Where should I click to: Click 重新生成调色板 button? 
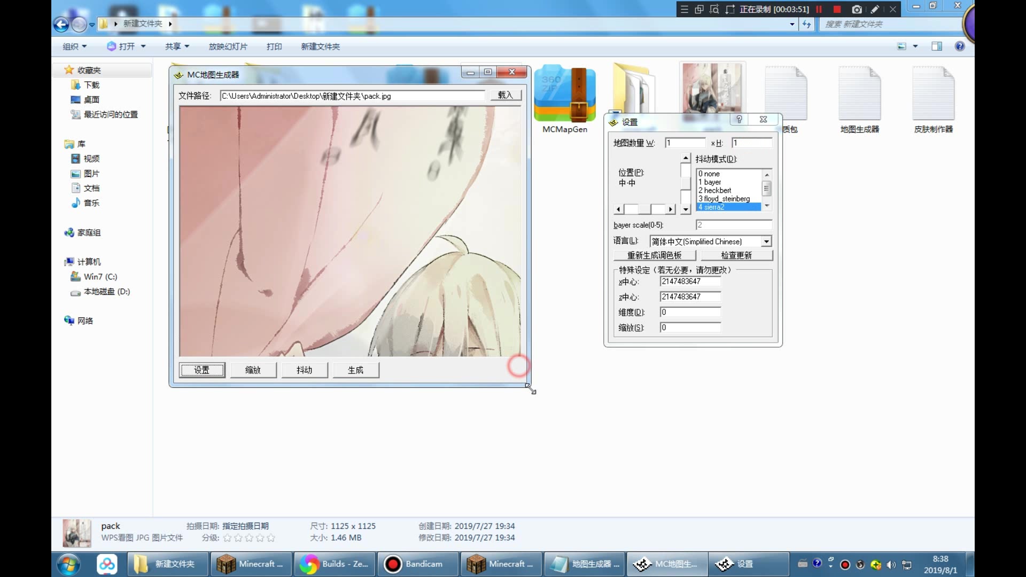[654, 255]
